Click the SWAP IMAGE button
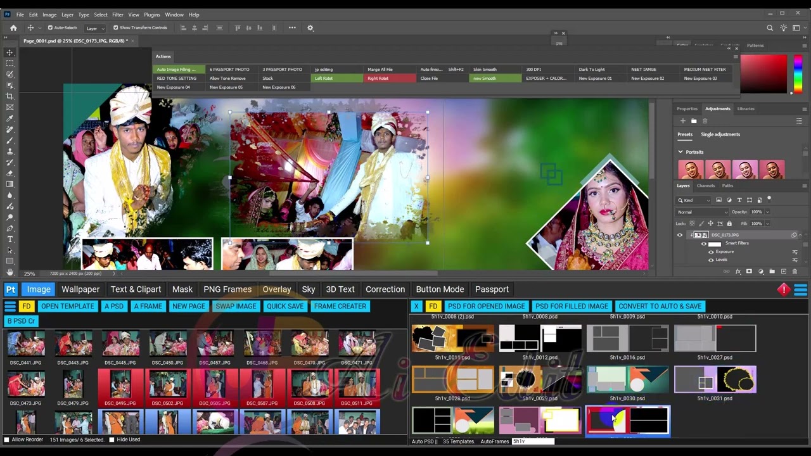 [x=236, y=306]
